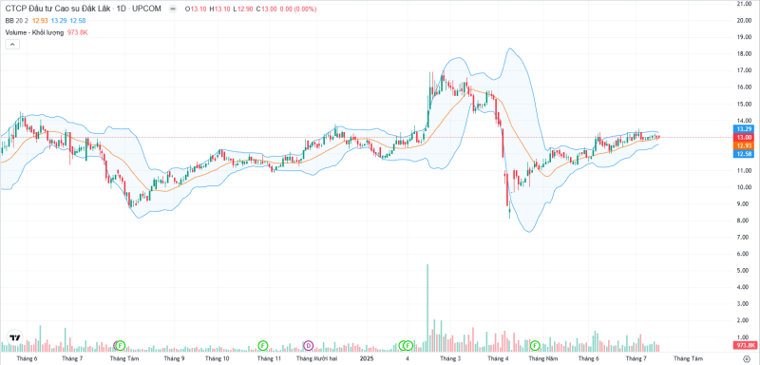Screen dimensions: 760x365
Task: Click the 16.00 price axis label
Action: 744,87
